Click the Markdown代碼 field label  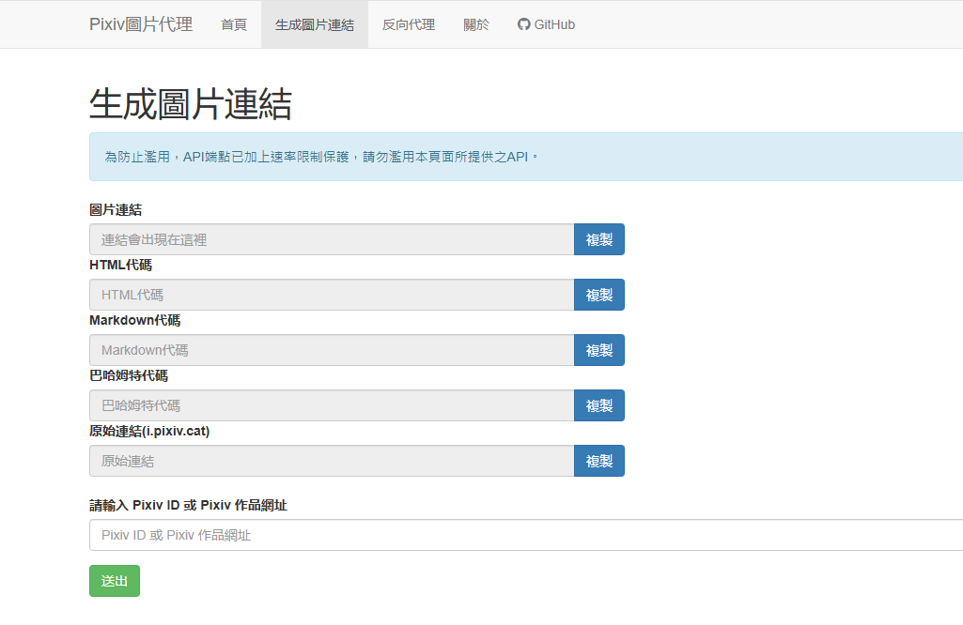pos(134,320)
